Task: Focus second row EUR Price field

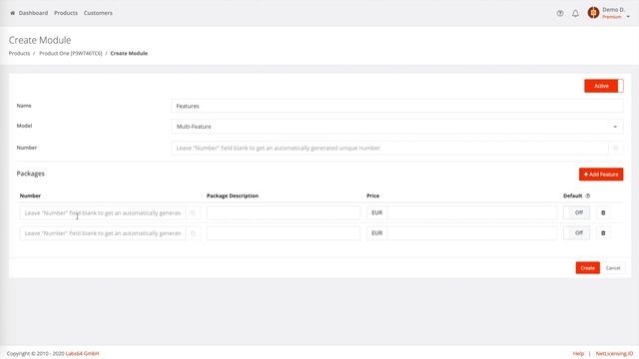Action: tap(472, 233)
